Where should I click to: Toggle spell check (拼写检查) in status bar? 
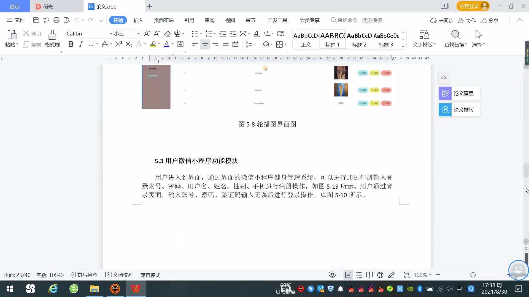click(x=84, y=275)
